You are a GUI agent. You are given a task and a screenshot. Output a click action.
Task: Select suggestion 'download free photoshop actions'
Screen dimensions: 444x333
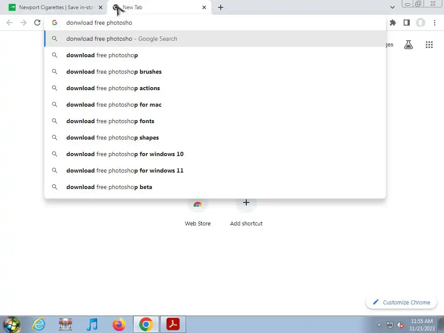pos(215,88)
